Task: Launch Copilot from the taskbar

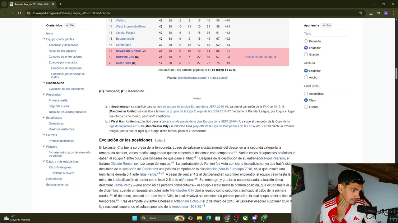Action: tap(190, 218)
